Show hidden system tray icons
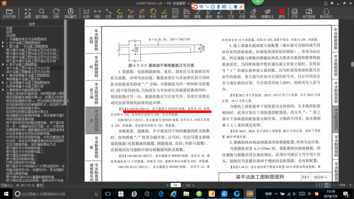Viewport: 354px width, 199px height. coord(276,194)
